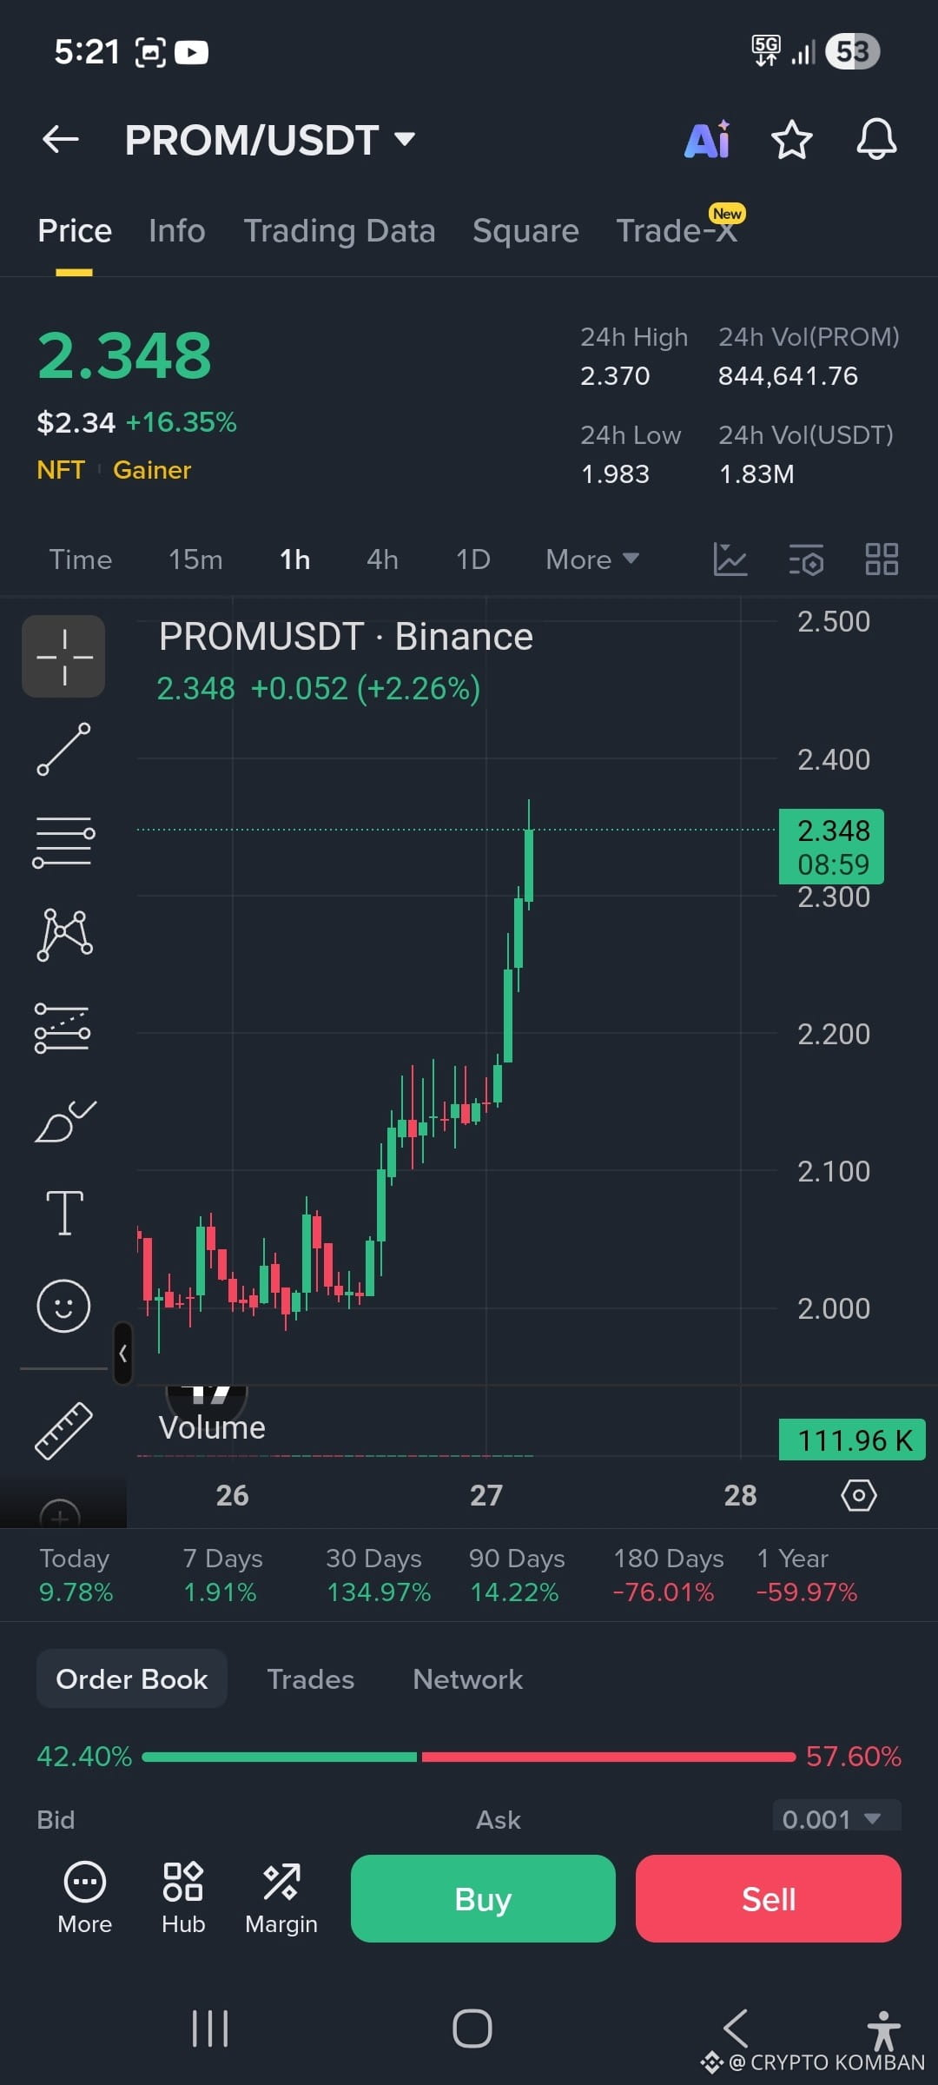Open the emoji sticker tool
This screenshot has width=938, height=2085.
click(63, 1306)
